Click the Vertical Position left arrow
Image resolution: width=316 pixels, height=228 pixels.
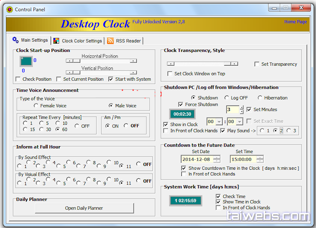68,72
